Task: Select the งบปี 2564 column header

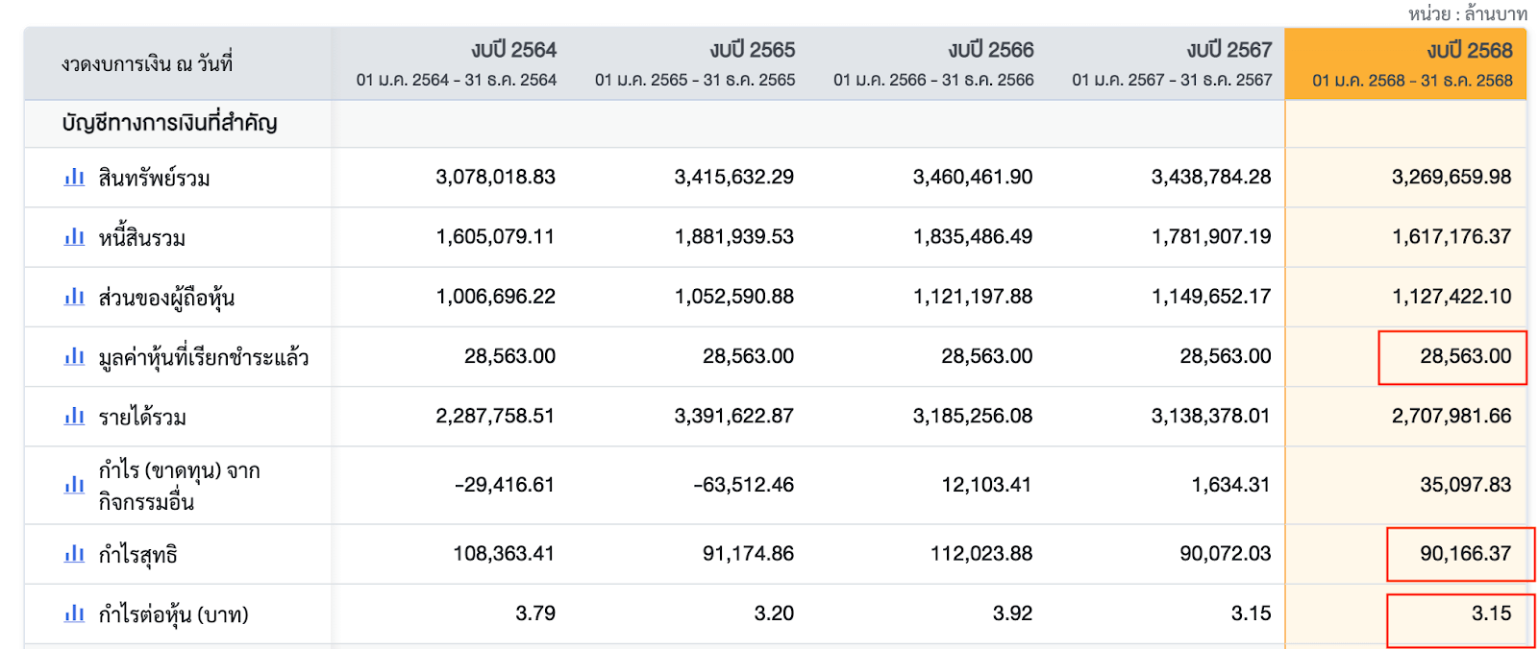Action: click(x=513, y=50)
